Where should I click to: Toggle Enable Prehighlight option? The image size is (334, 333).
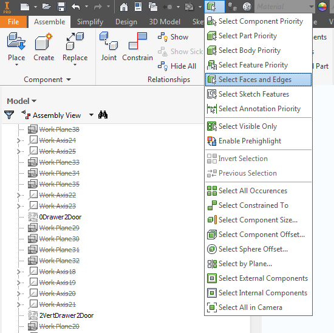[258, 141]
